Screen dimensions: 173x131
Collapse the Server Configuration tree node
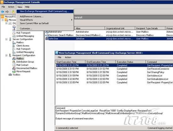[6, 39]
